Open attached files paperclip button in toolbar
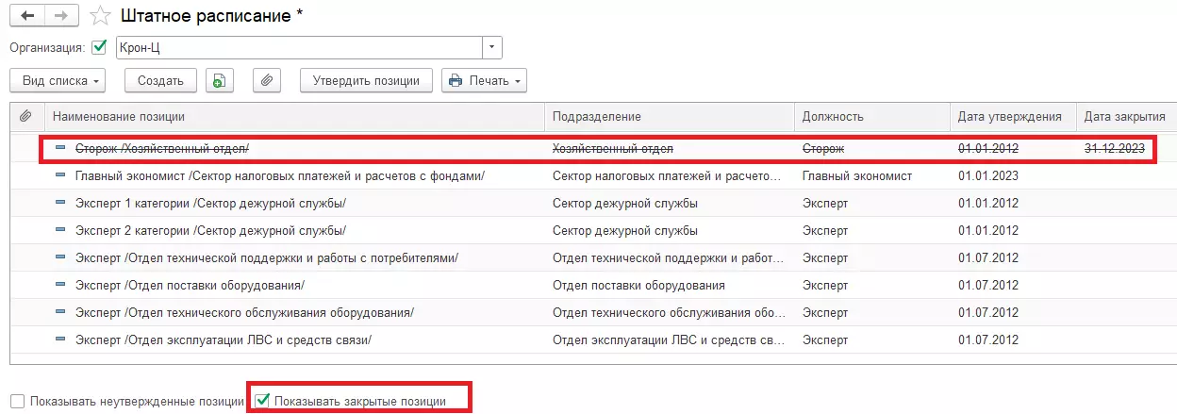Viewport: 1177px width, 414px height. [267, 81]
